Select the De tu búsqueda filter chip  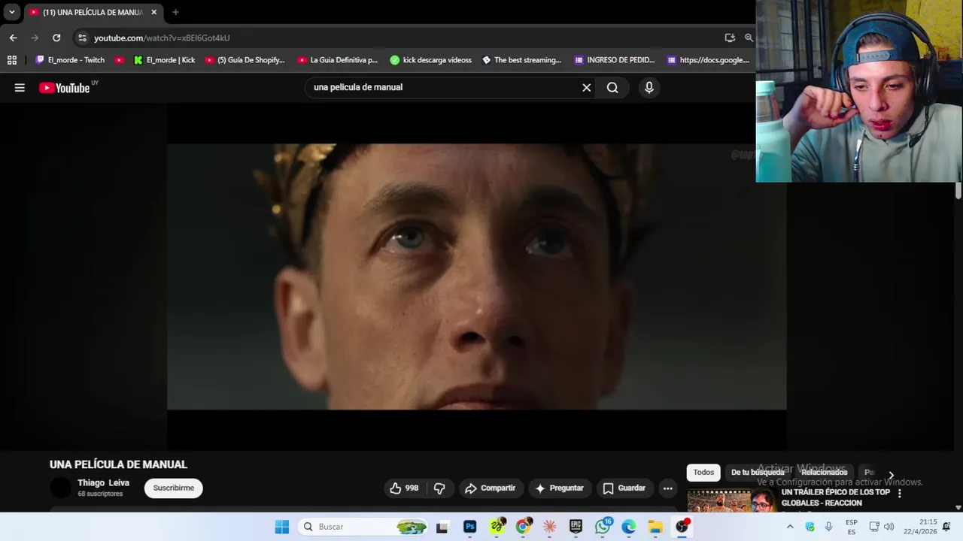(758, 473)
